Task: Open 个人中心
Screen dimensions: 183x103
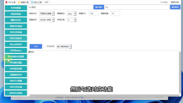Action: pyautogui.click(x=164, y=2)
